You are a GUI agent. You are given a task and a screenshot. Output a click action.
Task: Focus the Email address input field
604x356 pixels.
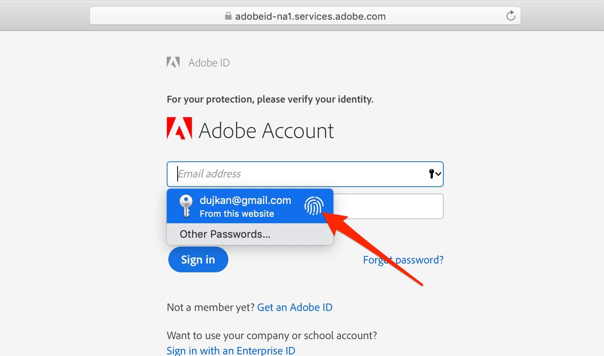[x=298, y=174]
